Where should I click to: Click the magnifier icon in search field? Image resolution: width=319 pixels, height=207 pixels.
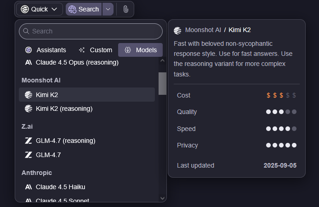pyautogui.click(x=26, y=31)
